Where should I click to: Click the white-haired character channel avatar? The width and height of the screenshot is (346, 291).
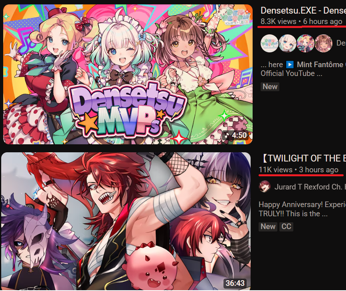click(287, 43)
